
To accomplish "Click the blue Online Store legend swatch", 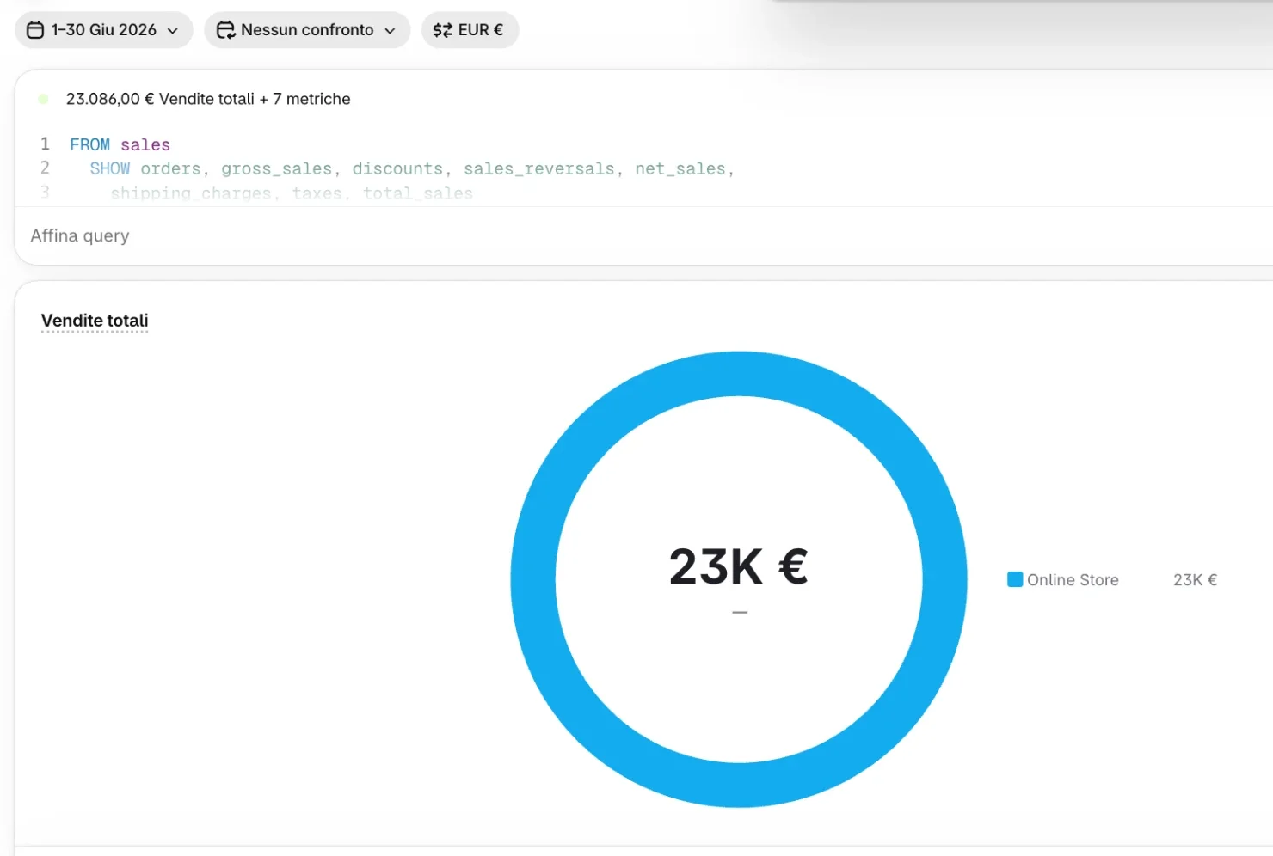I will tap(1015, 579).
